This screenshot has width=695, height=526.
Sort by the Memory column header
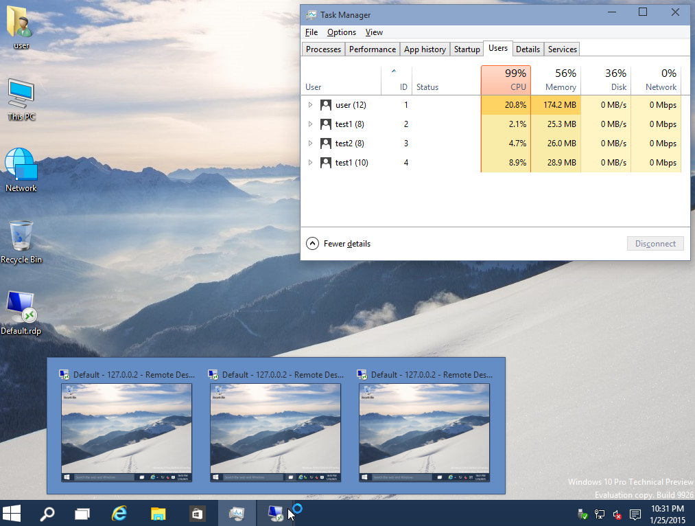(x=556, y=80)
